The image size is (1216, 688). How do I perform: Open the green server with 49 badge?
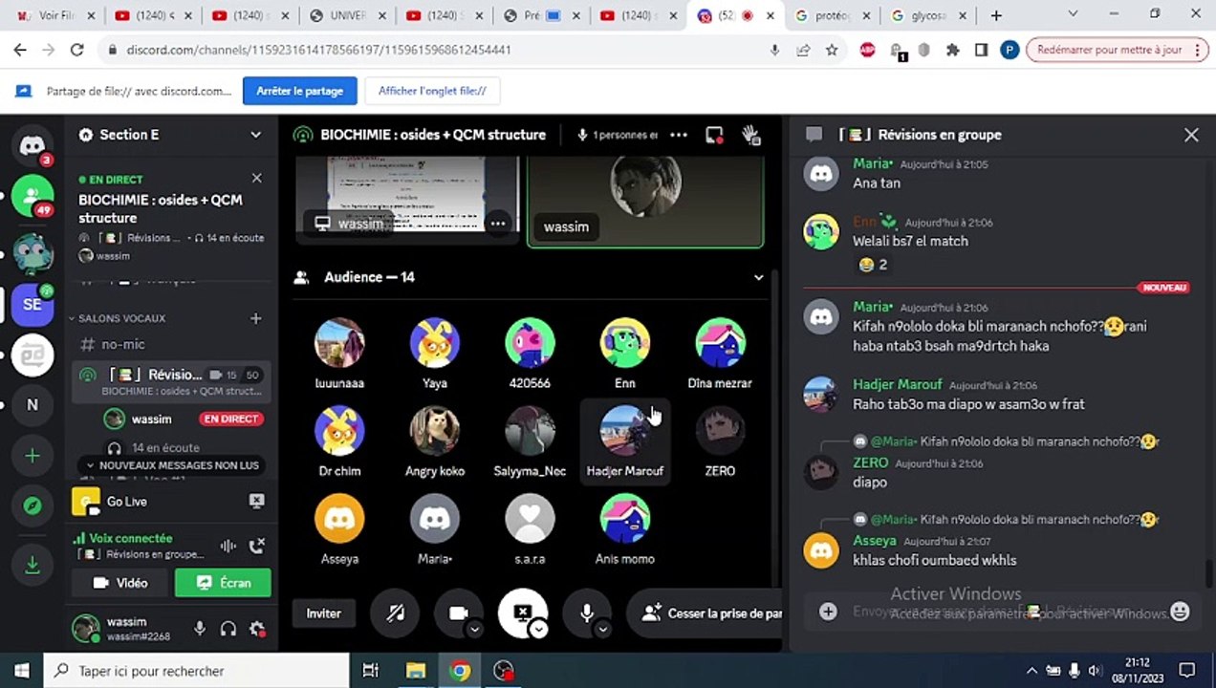(33, 196)
